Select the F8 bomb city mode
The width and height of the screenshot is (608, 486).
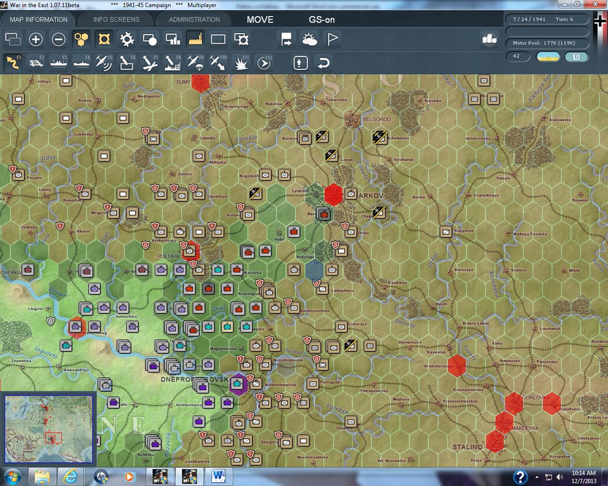[172, 63]
